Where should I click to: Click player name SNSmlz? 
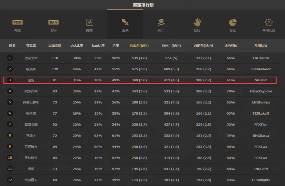point(261,80)
